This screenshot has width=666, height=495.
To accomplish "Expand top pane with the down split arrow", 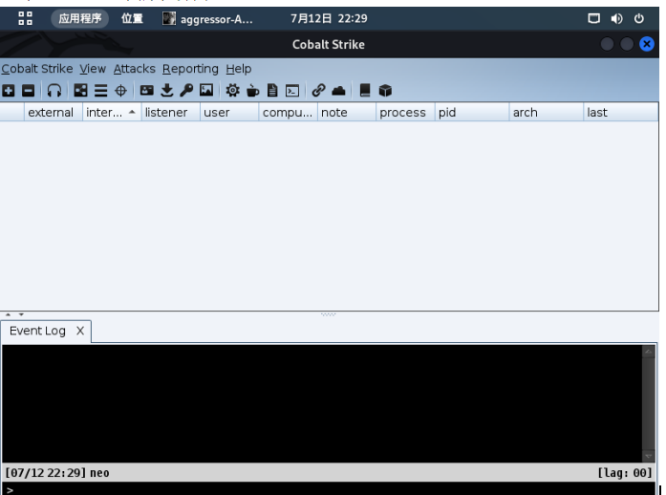I will pos(21,314).
